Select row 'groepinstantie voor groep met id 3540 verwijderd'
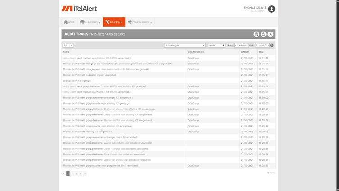This screenshot has height=191, width=339. pos(168,166)
